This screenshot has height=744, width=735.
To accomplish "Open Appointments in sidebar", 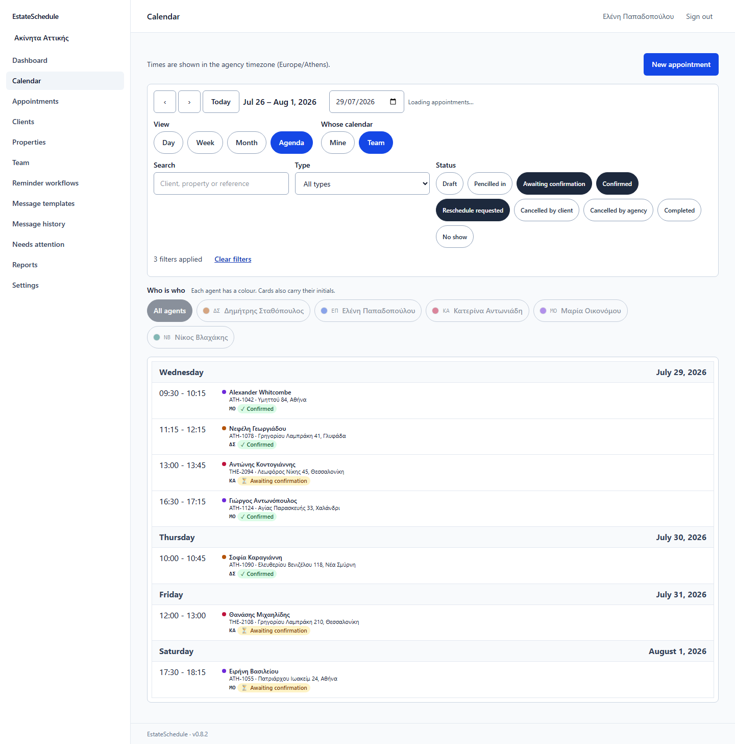I will 65,101.
